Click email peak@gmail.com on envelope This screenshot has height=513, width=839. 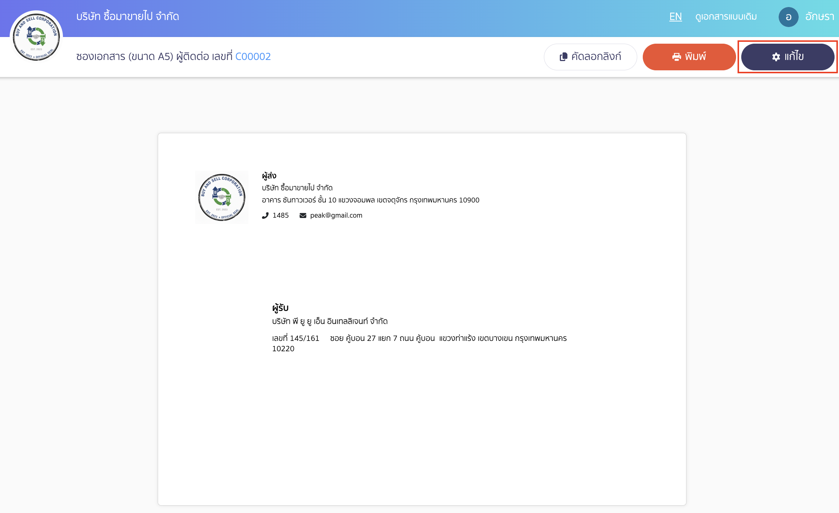click(336, 215)
